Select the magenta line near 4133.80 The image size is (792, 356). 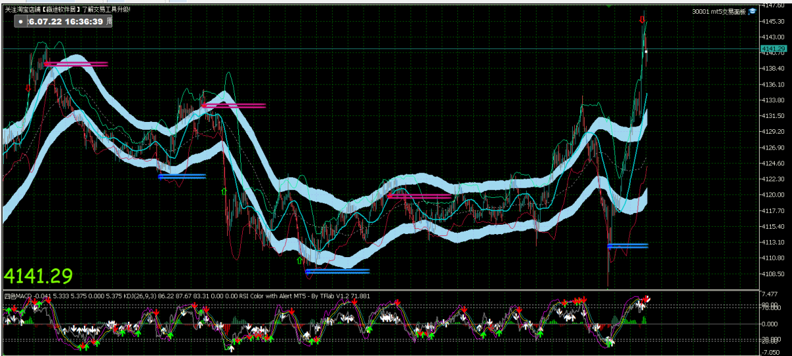234,105
